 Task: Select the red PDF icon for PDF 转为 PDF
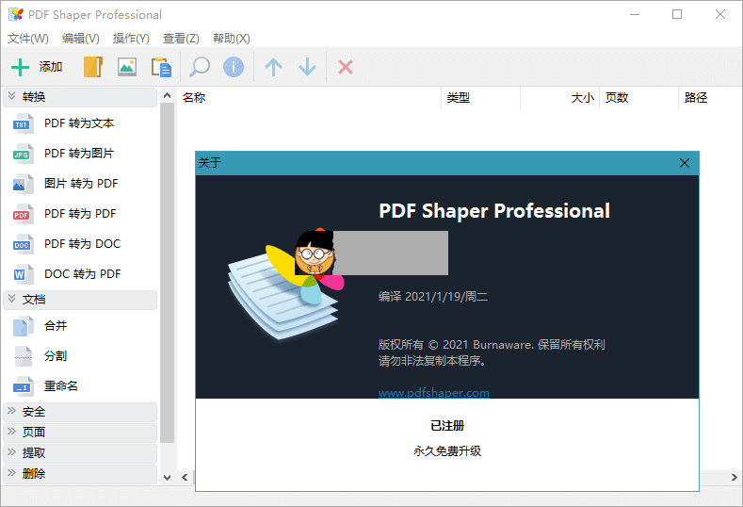(x=23, y=214)
